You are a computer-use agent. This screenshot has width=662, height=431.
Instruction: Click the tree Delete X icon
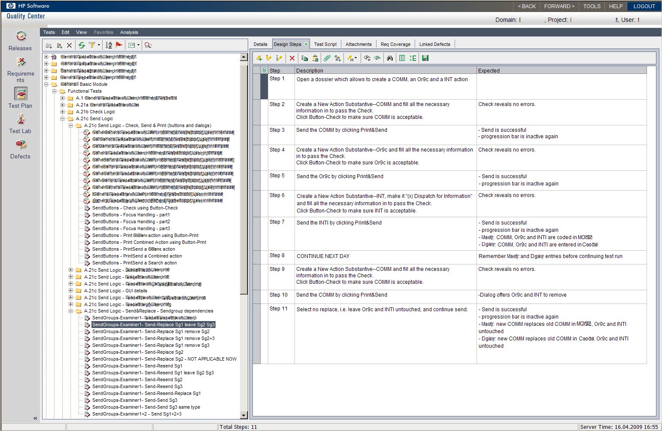69,45
